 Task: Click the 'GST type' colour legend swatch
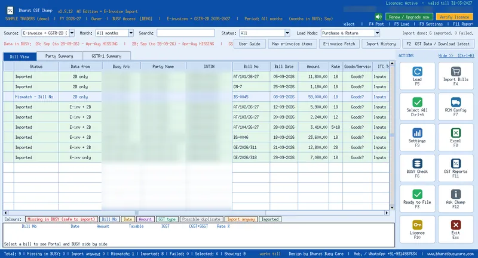click(x=167, y=219)
